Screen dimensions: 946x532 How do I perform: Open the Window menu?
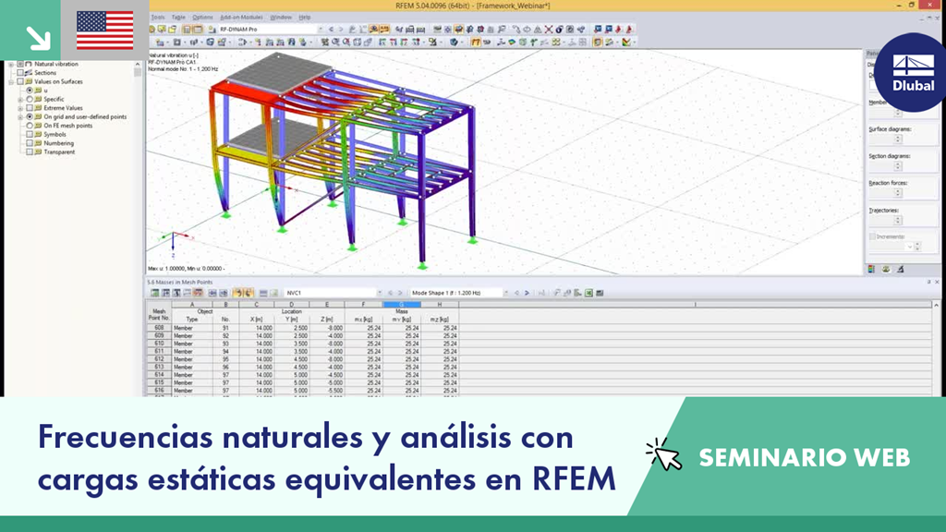click(x=281, y=18)
